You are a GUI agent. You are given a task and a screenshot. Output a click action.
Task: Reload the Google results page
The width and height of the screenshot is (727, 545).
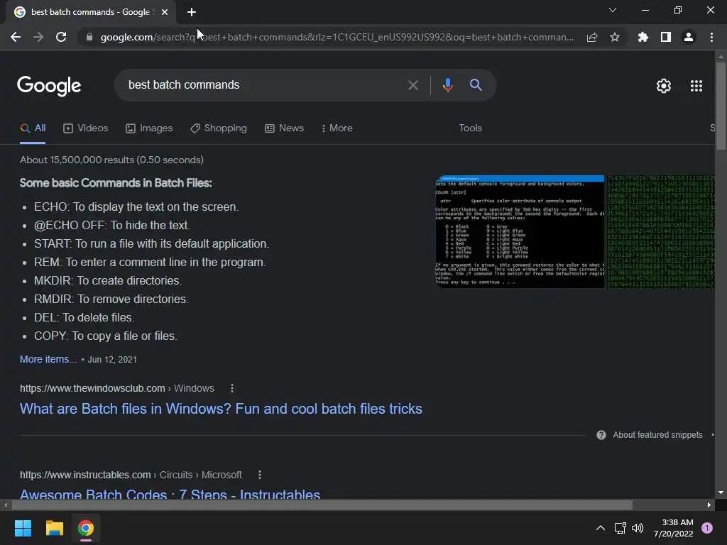[61, 37]
